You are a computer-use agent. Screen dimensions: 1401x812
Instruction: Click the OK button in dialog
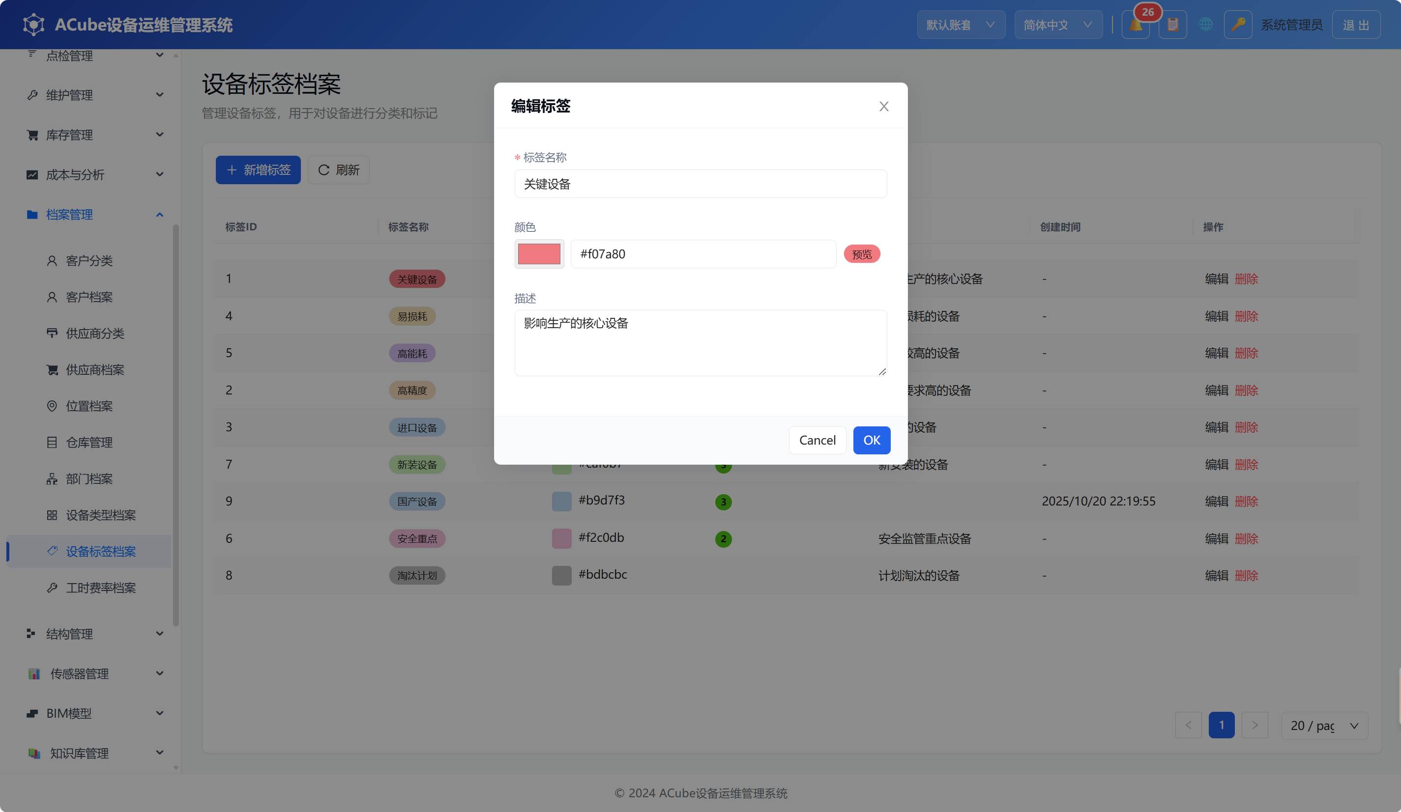point(871,441)
